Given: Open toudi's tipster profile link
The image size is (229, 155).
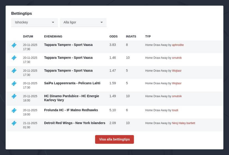Looking at the screenshot, I should click(175, 110).
